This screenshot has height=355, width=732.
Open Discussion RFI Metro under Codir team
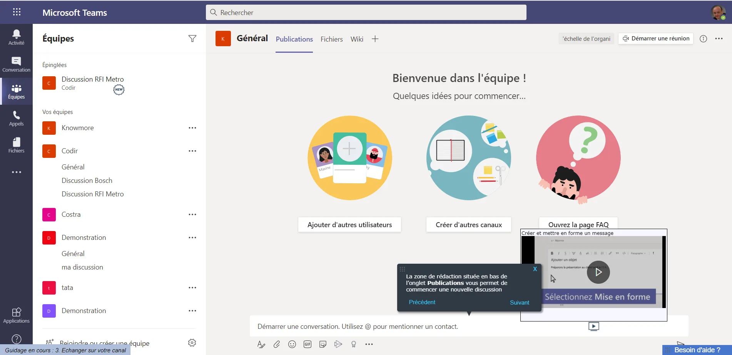(x=93, y=194)
